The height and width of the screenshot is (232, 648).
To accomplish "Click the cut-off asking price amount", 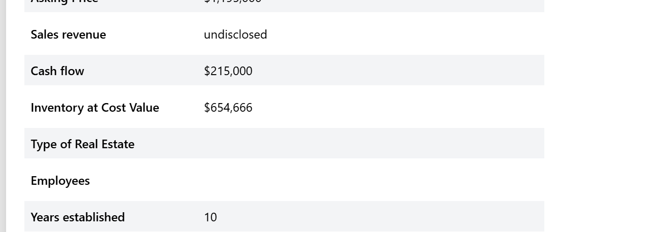I will 233,2.
